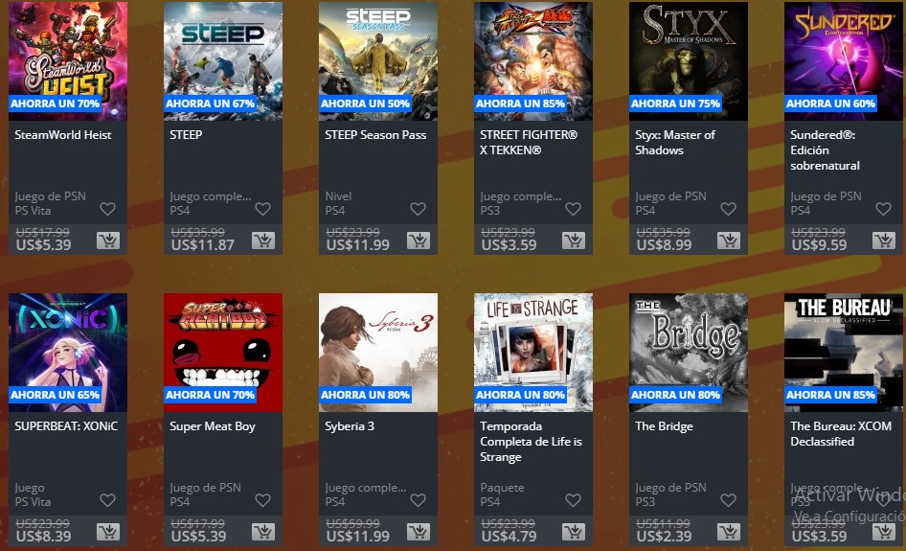Select the Super Meat Boy cover image
The image size is (906, 551).
pyautogui.click(x=223, y=352)
